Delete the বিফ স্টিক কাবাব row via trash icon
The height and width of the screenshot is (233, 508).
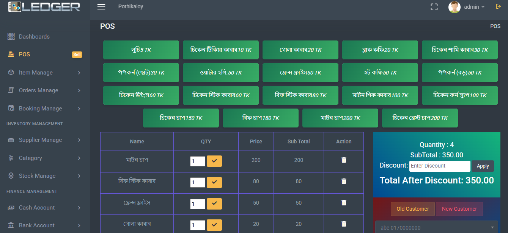[344, 181]
